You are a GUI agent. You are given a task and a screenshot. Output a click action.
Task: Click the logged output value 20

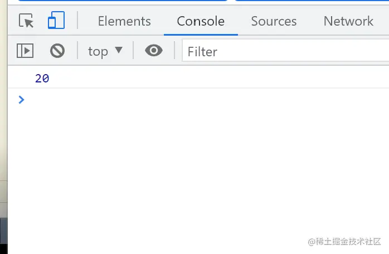(x=42, y=79)
